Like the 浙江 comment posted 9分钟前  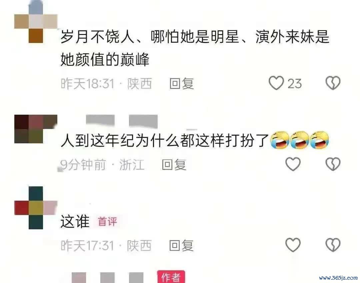coord(293,164)
